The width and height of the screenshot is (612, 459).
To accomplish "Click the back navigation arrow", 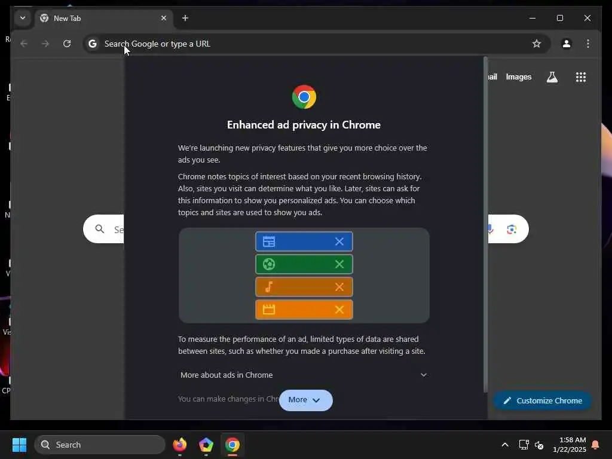I will pos(24,44).
